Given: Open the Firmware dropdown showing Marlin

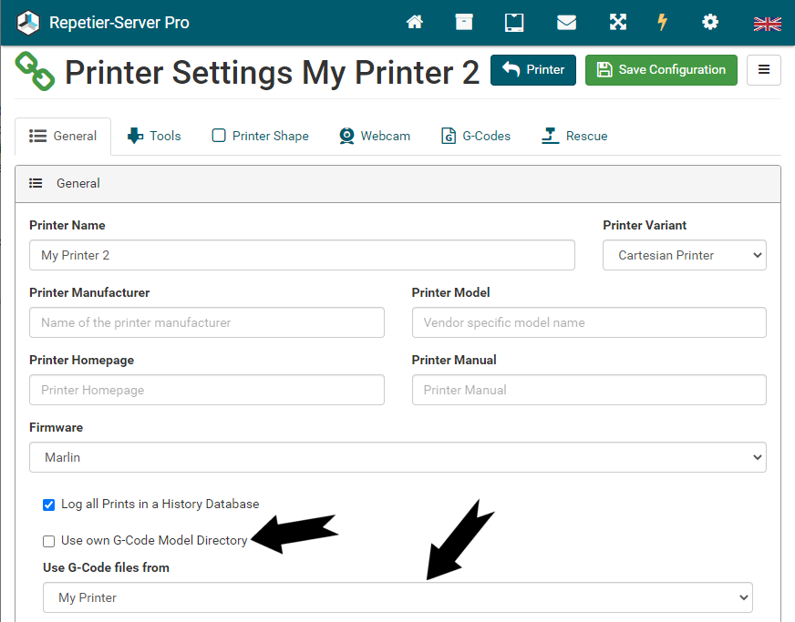Looking at the screenshot, I should (397, 457).
